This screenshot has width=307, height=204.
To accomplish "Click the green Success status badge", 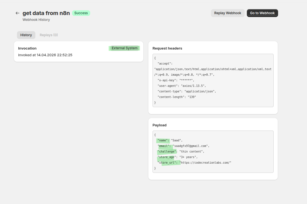I will [81, 13].
